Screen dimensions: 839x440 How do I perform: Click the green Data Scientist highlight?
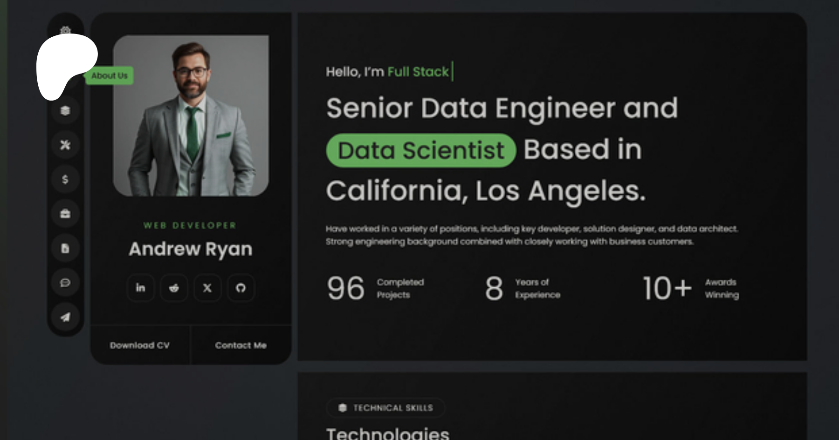click(421, 150)
